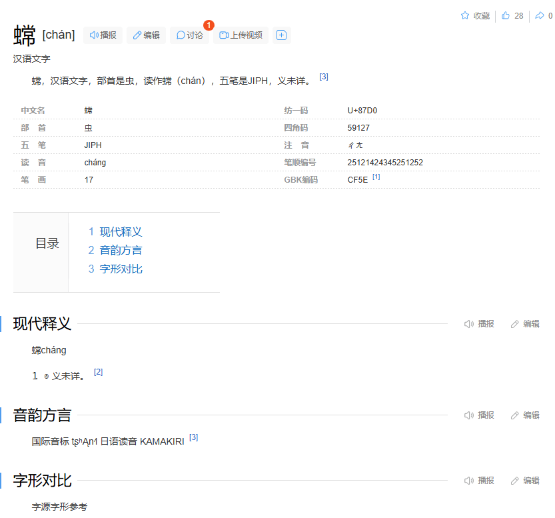
Task: Jump to 音韵方言 in table of contents
Action: tap(121, 251)
